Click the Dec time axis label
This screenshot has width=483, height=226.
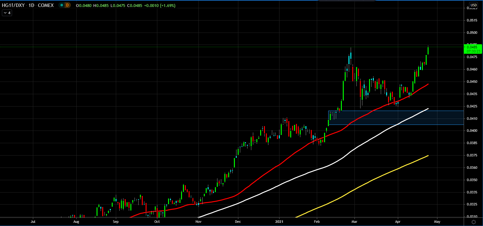(x=238, y=222)
